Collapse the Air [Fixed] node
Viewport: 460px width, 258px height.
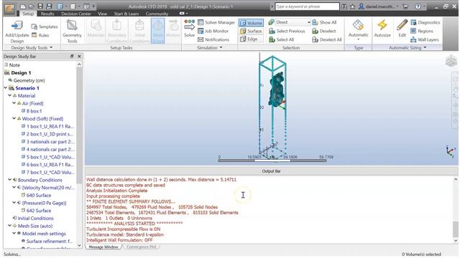click(14, 103)
